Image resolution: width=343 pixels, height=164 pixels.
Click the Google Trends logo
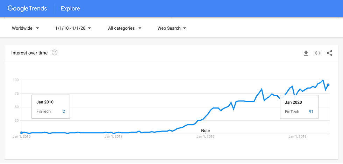[x=27, y=8]
